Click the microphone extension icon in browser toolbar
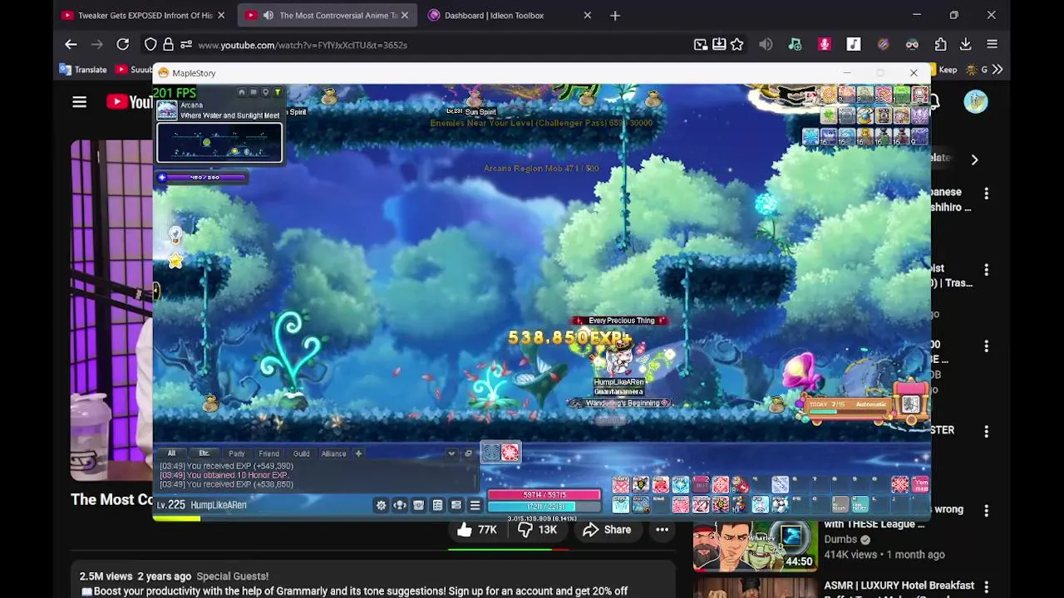This screenshot has height=598, width=1064. (824, 44)
